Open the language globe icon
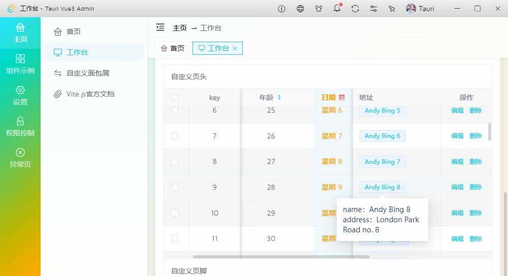Image resolution: width=508 pixels, height=276 pixels. click(x=300, y=9)
